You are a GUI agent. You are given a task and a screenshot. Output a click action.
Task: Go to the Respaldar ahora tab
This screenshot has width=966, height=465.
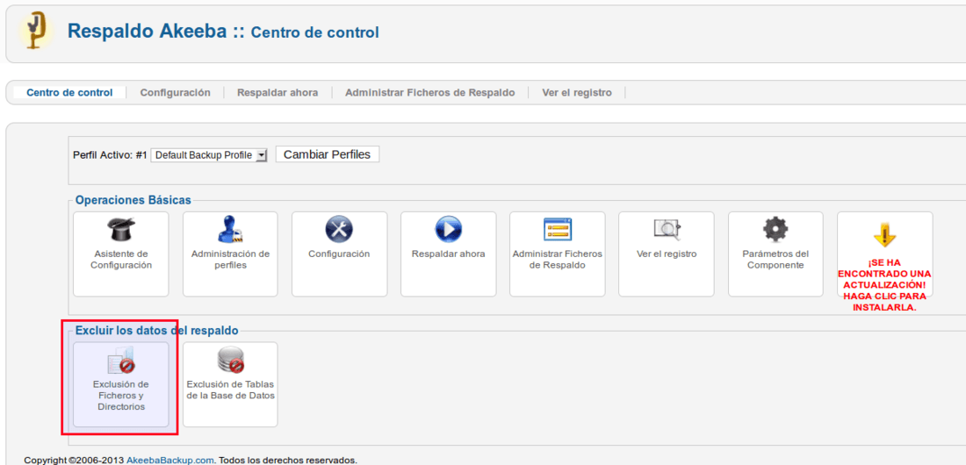coord(278,93)
